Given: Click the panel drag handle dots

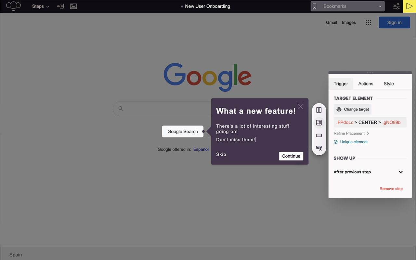Looking at the screenshot, I should click(x=370, y=72).
